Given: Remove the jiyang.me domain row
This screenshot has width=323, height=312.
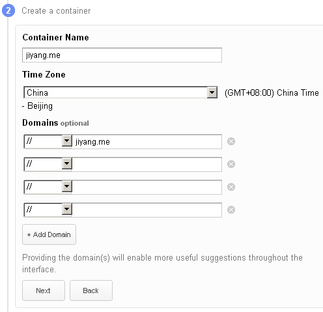Looking at the screenshot, I should click(231, 141).
